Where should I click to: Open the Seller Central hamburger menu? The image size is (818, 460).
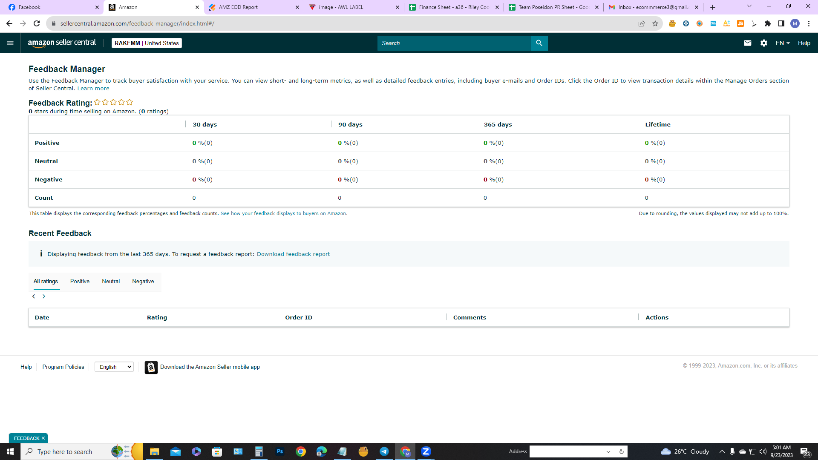coord(10,43)
